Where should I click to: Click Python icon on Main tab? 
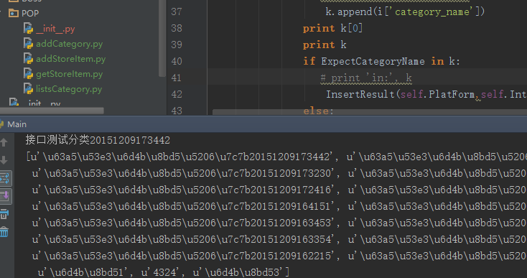click(1, 124)
